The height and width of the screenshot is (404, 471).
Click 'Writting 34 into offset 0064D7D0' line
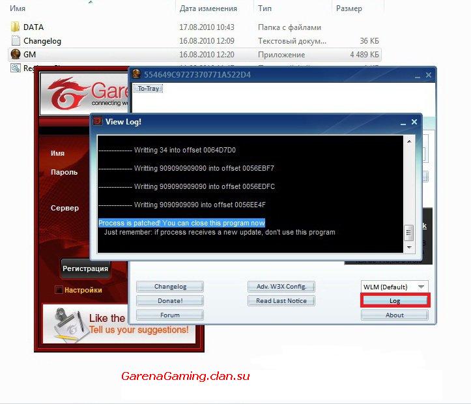pos(167,150)
